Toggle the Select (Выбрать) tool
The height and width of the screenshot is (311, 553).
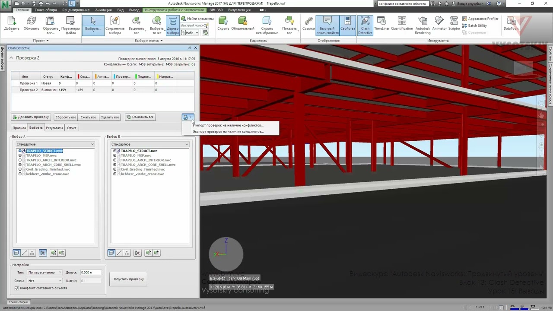93,25
